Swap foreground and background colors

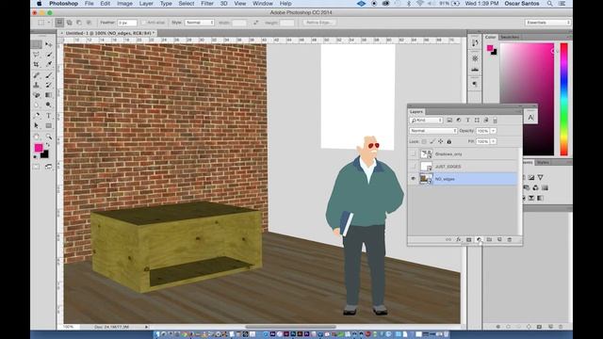(x=48, y=145)
